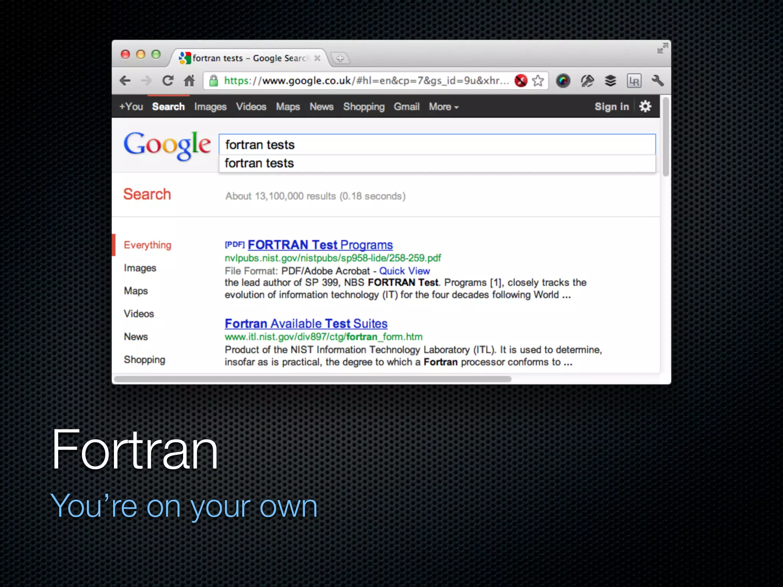Click the address bar URL
The height and width of the screenshot is (587, 783).
pos(366,81)
